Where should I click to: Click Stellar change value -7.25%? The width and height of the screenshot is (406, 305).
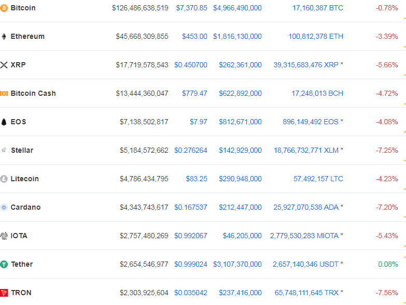[387, 150]
